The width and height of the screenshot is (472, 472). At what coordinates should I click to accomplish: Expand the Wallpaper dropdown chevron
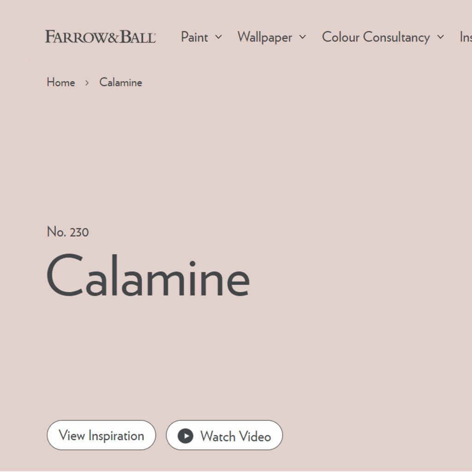point(302,37)
